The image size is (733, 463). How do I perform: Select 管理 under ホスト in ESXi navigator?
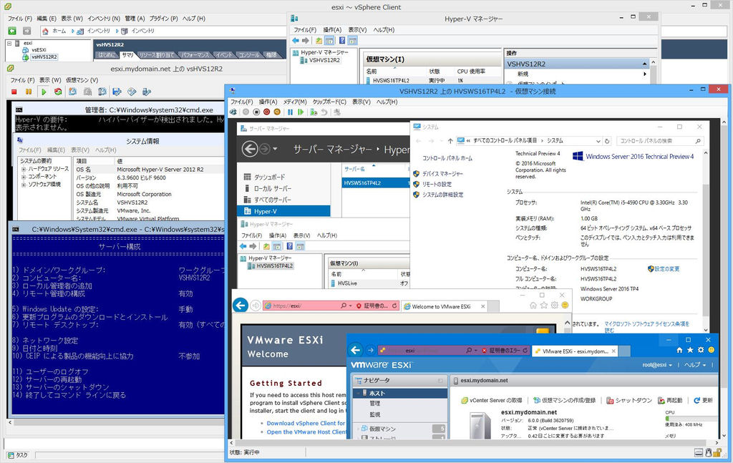click(x=375, y=403)
